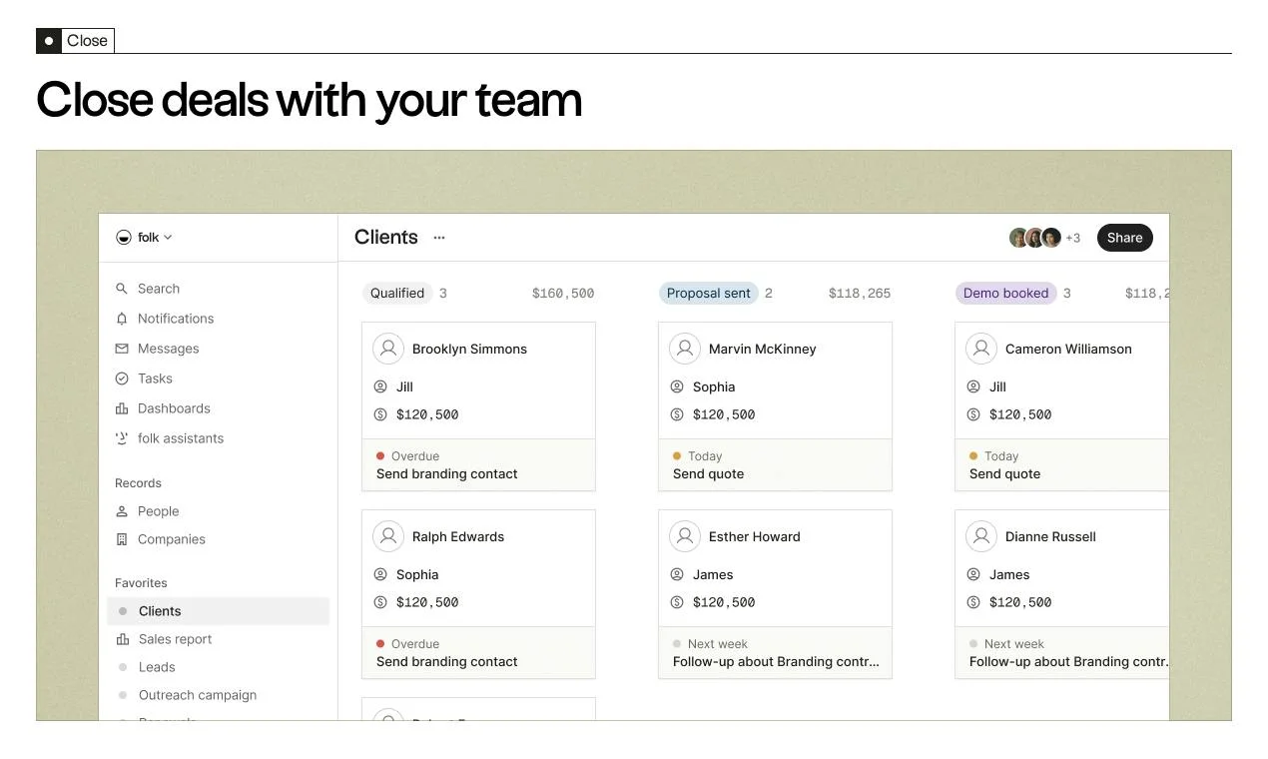The height and width of the screenshot is (759, 1268).
Task: Click the Tasks checkmark icon
Action: click(122, 379)
